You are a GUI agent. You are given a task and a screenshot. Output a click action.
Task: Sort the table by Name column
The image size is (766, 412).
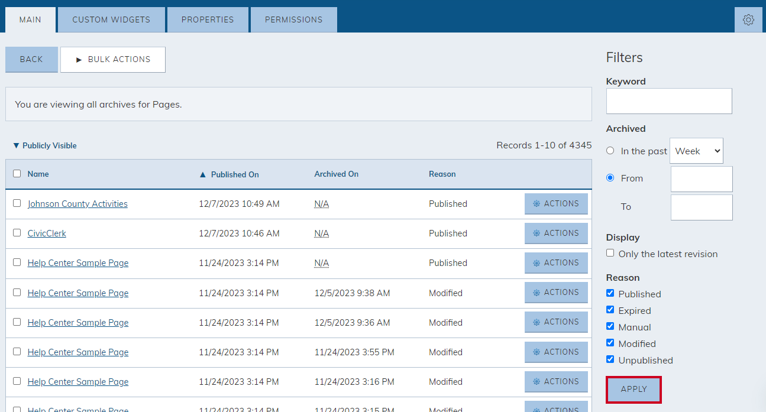point(38,174)
